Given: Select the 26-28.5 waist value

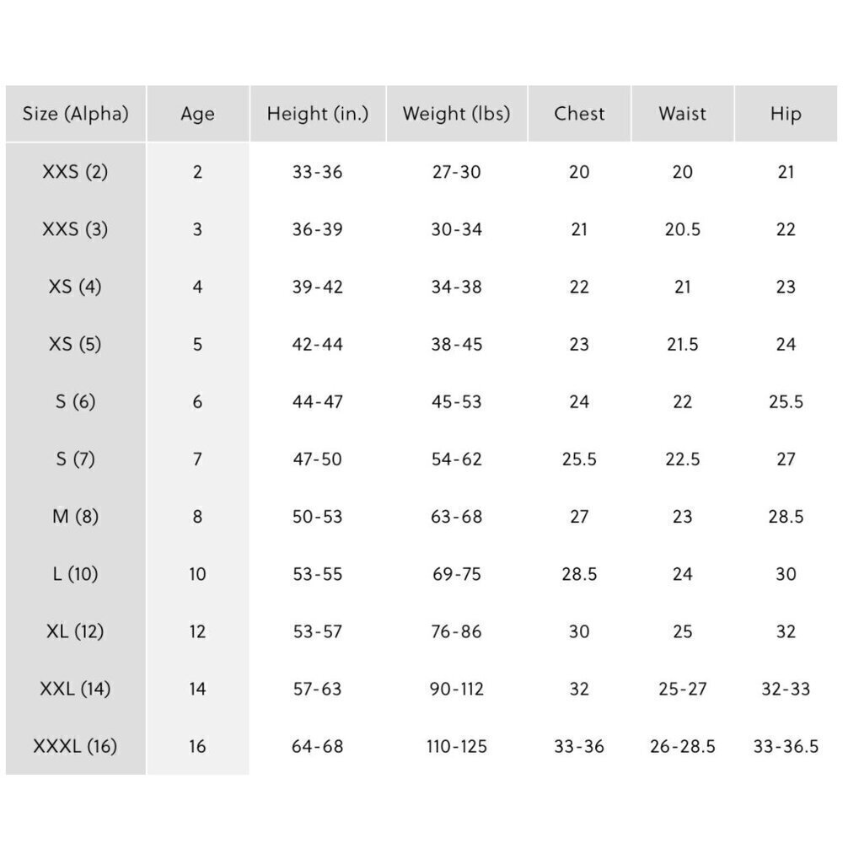Looking at the screenshot, I should [682, 746].
